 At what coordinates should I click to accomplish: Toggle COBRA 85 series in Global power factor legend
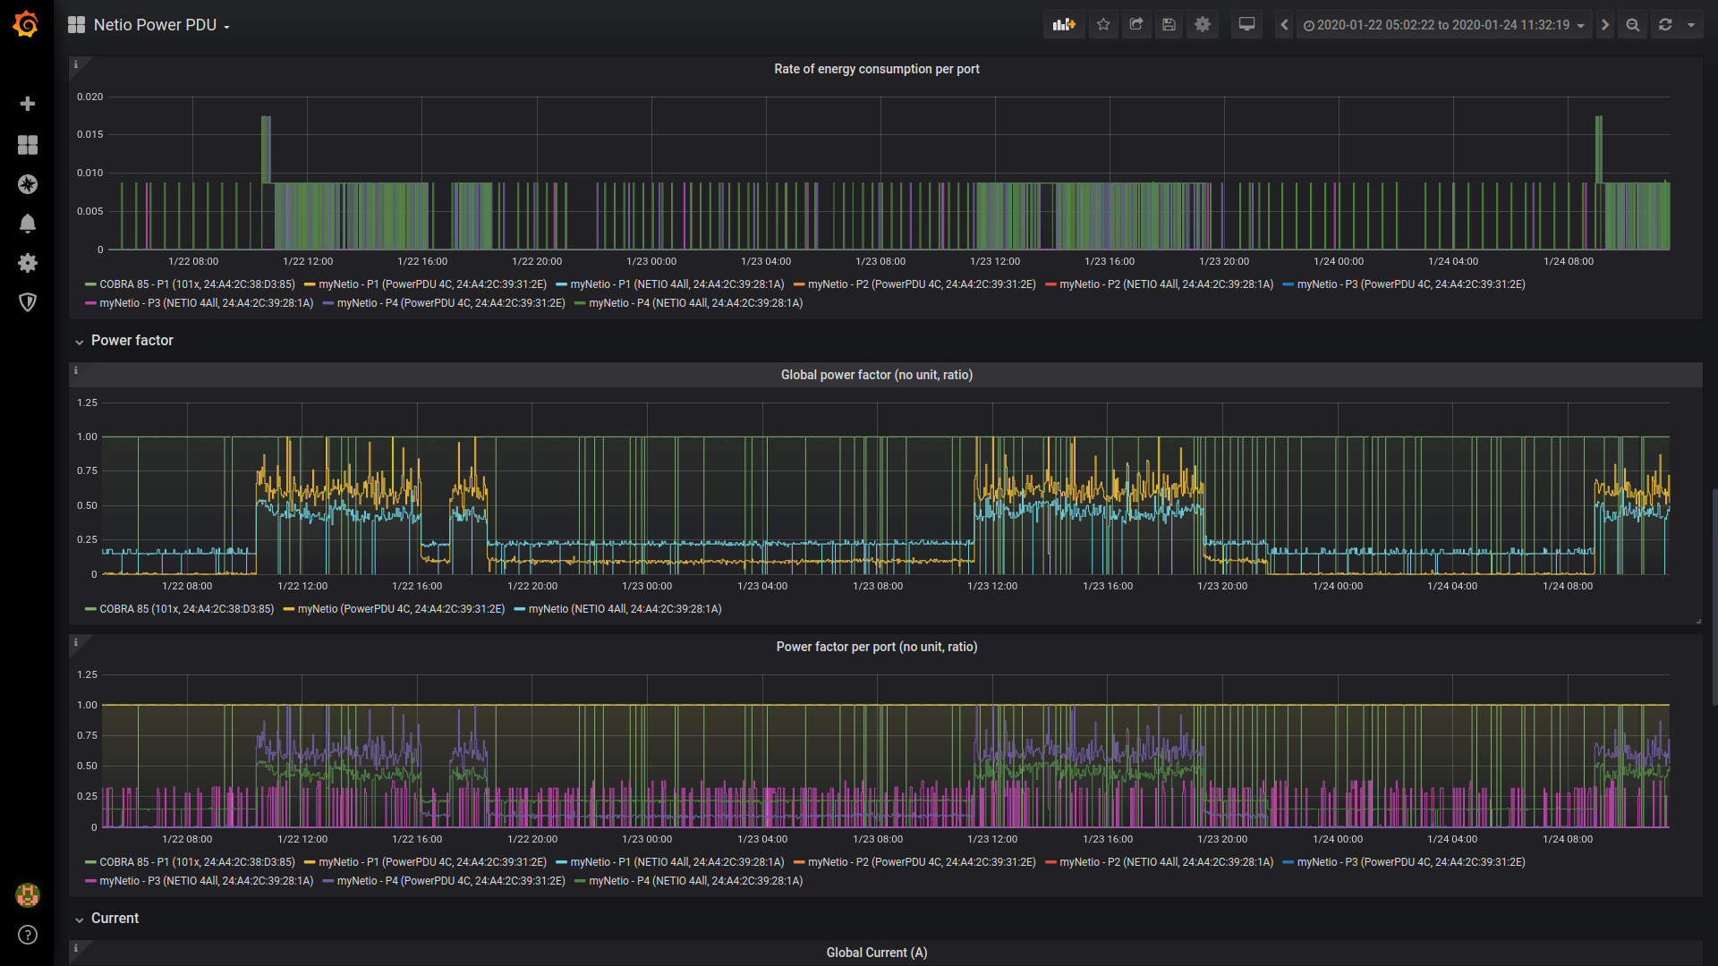point(186,609)
